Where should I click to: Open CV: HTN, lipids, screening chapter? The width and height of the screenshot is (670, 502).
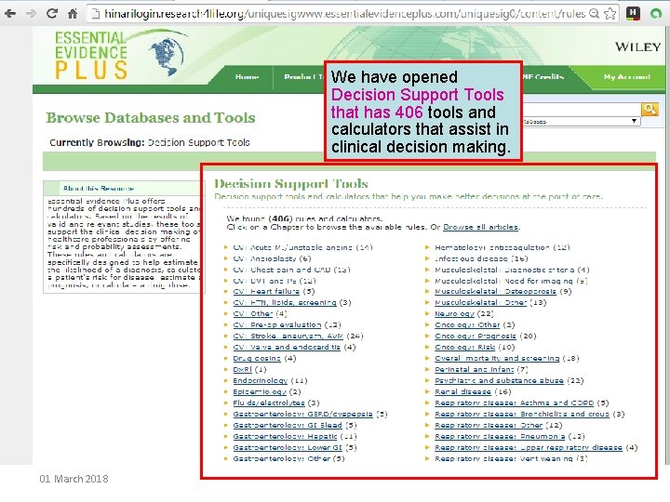pos(285,302)
